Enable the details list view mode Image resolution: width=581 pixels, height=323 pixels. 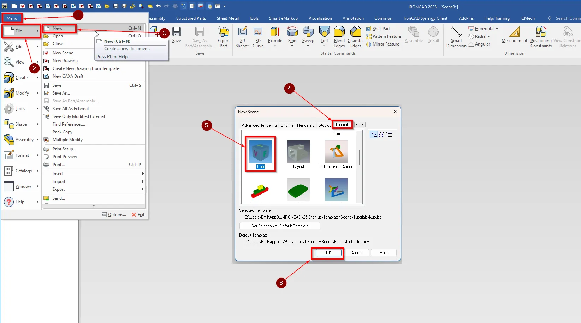(389, 134)
